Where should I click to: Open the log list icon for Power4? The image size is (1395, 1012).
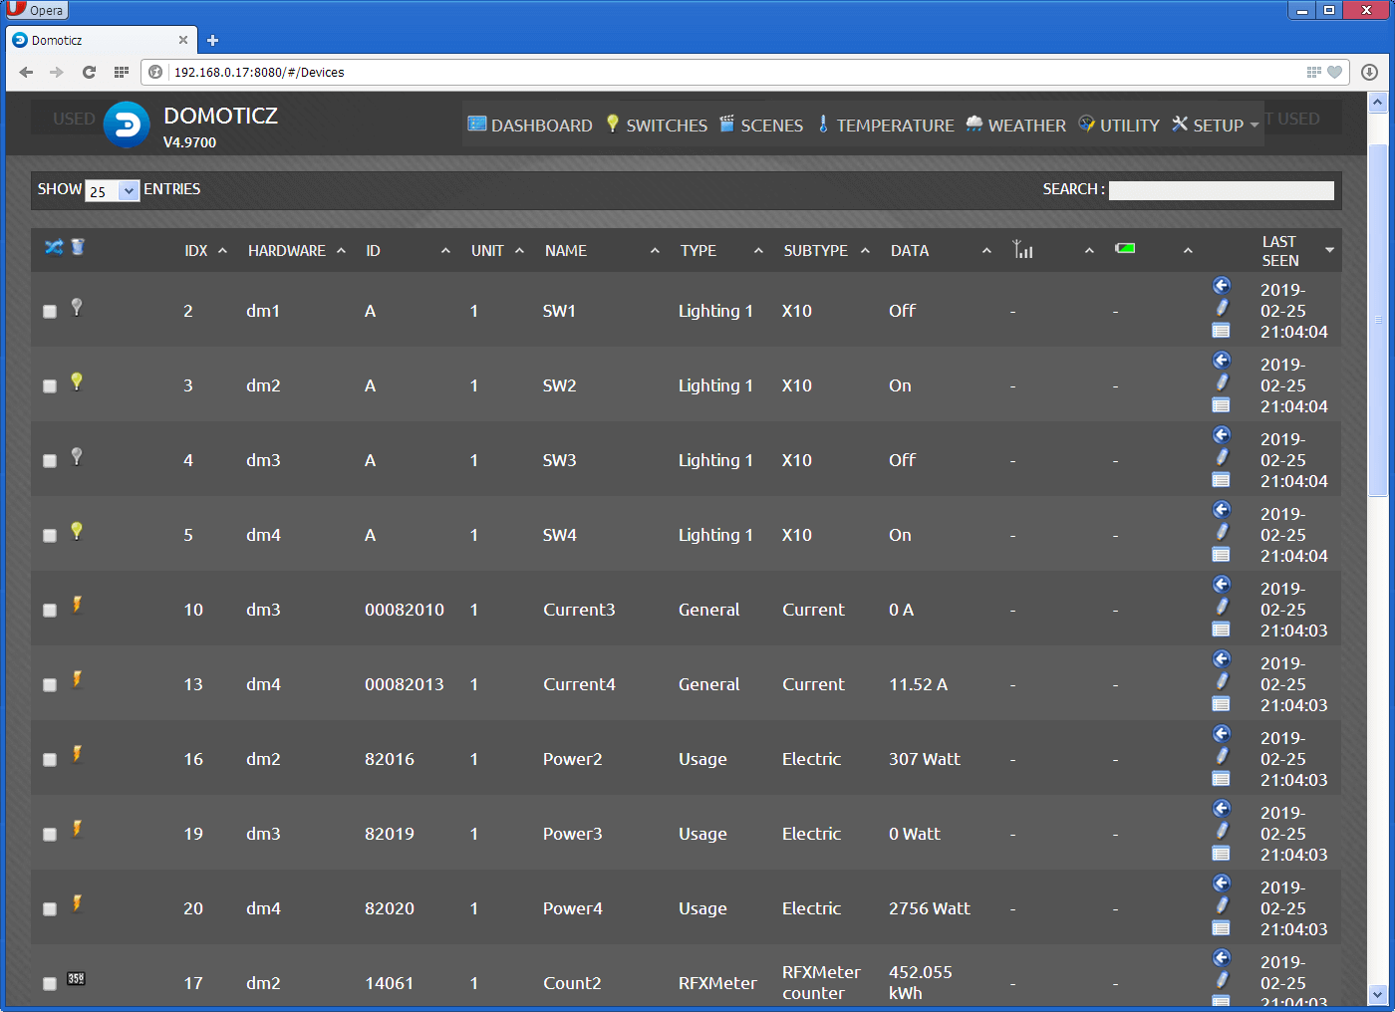coord(1221,928)
